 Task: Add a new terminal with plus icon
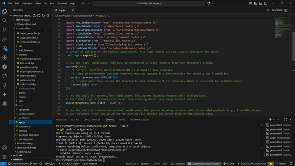(270, 119)
